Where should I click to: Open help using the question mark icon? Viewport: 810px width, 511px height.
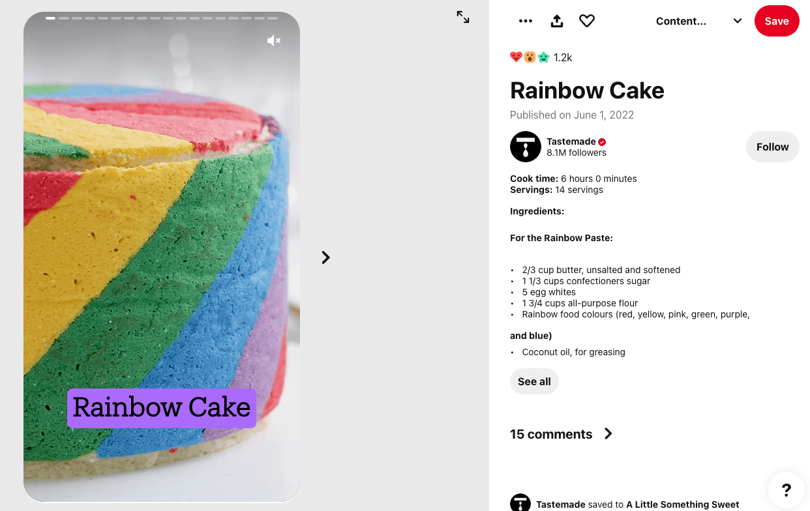pos(786,489)
